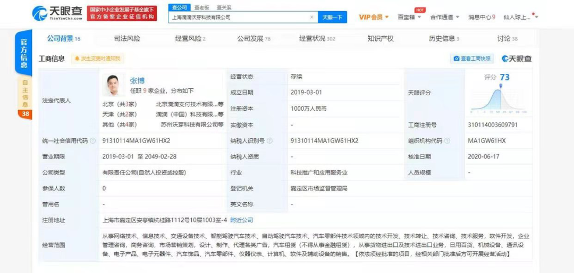Switch to 查老板 search tab

[201, 7]
